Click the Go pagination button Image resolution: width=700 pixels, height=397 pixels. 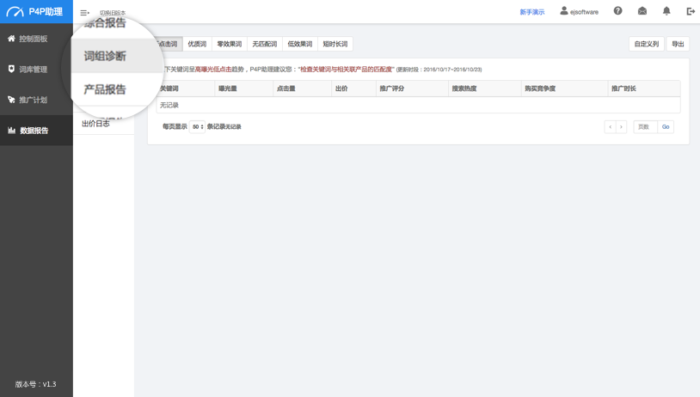(666, 127)
